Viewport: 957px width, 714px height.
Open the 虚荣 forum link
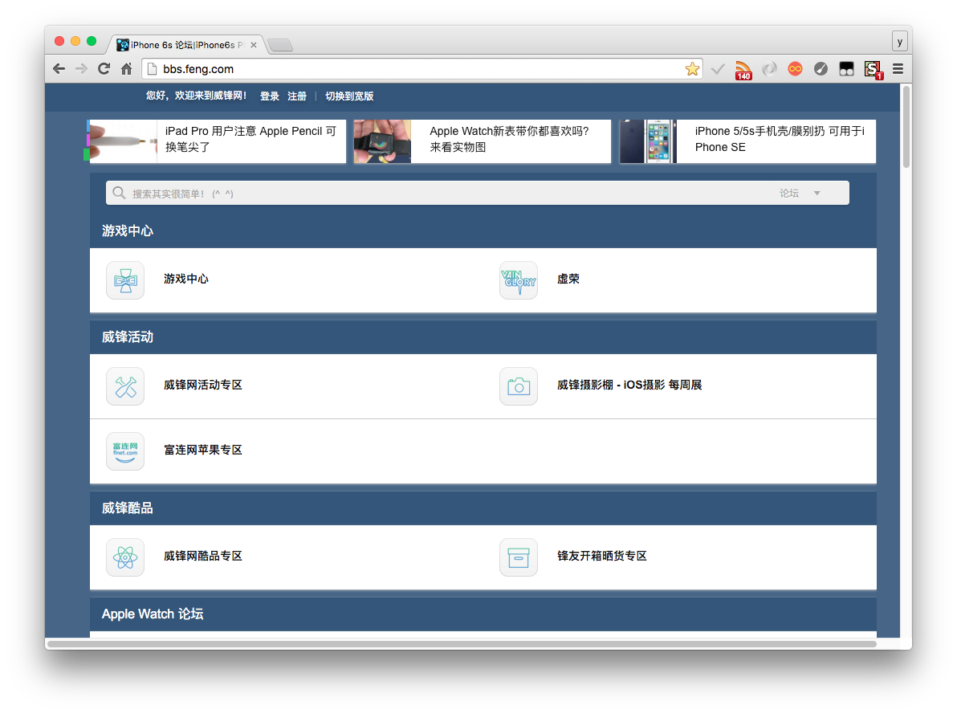(568, 279)
